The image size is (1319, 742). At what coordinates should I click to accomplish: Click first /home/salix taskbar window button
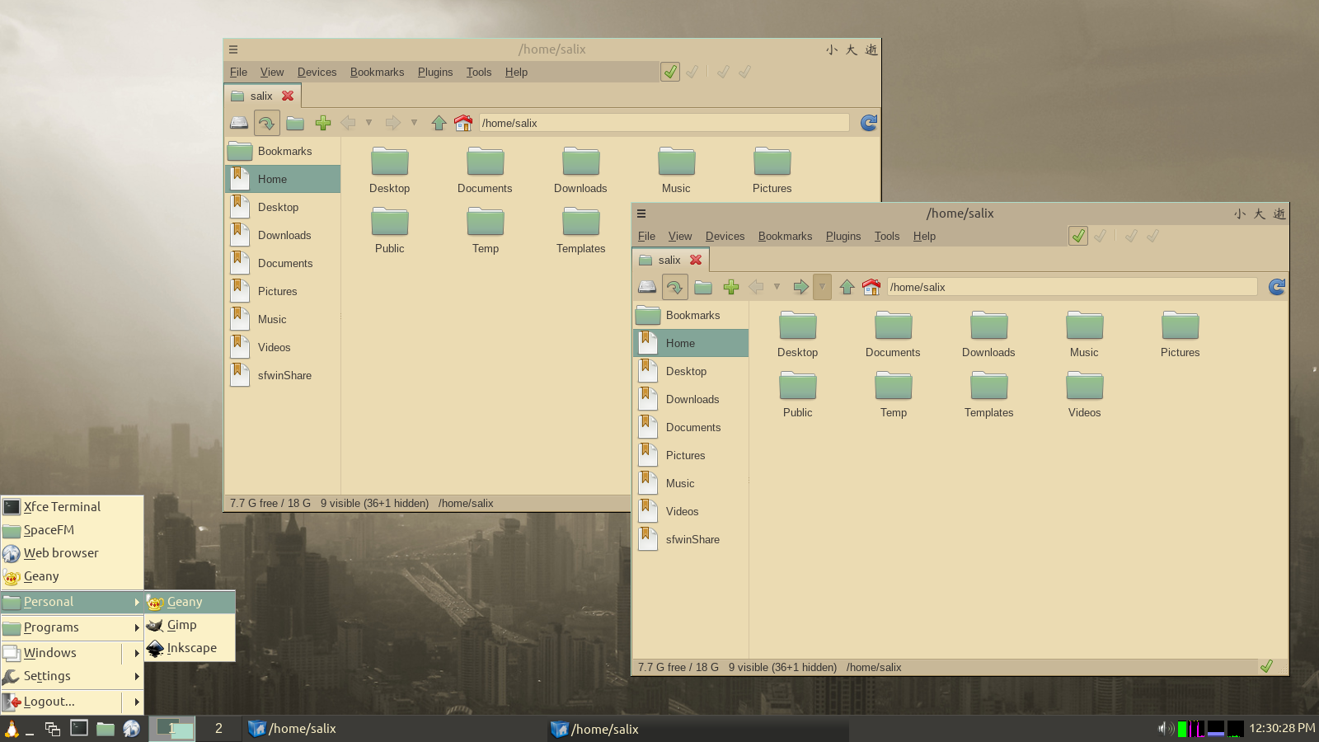[x=394, y=728]
